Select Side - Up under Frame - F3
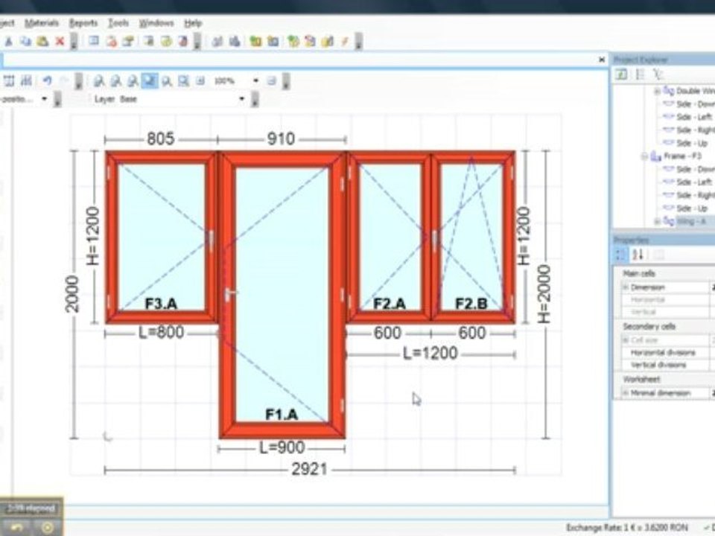This screenshot has width=715, height=536. 692,208
